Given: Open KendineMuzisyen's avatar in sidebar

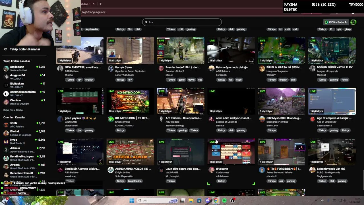Looking at the screenshot, I should tap(6, 158).
